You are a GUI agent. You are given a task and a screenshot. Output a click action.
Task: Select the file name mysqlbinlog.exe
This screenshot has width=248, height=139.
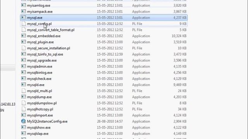click(x=40, y=73)
